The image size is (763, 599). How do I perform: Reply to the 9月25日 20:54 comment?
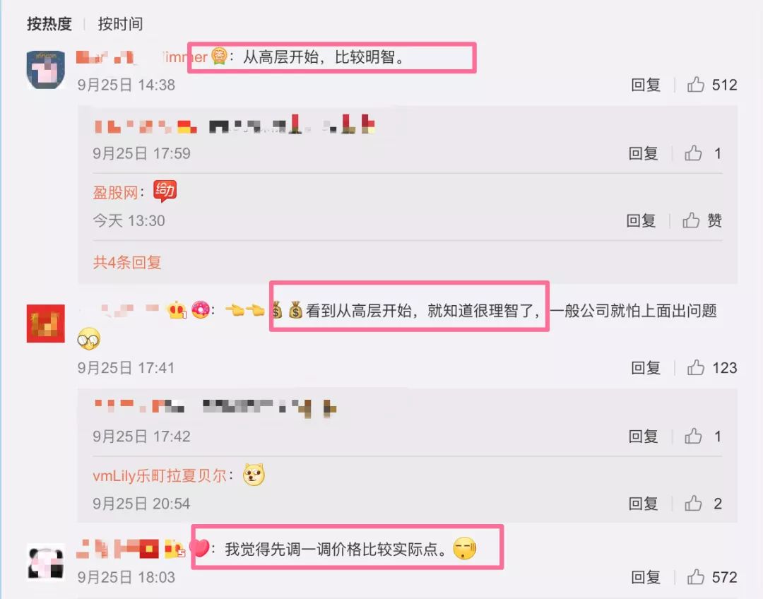coord(643,503)
